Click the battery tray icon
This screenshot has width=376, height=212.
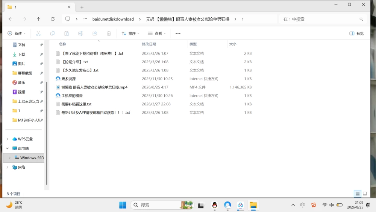(339, 205)
